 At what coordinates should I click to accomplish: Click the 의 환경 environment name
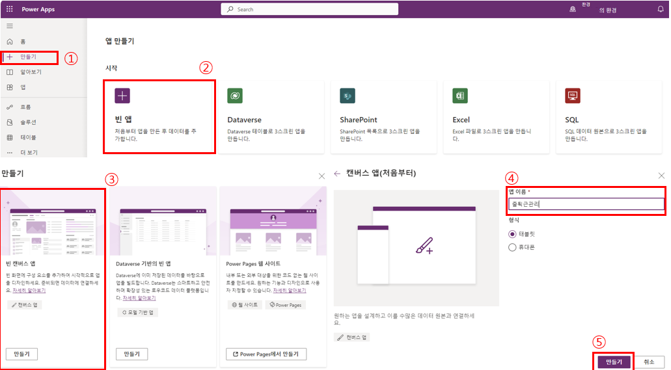coord(607,10)
